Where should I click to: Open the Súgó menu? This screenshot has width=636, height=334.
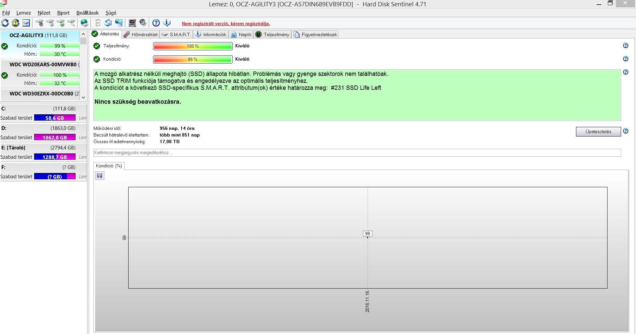tap(111, 13)
